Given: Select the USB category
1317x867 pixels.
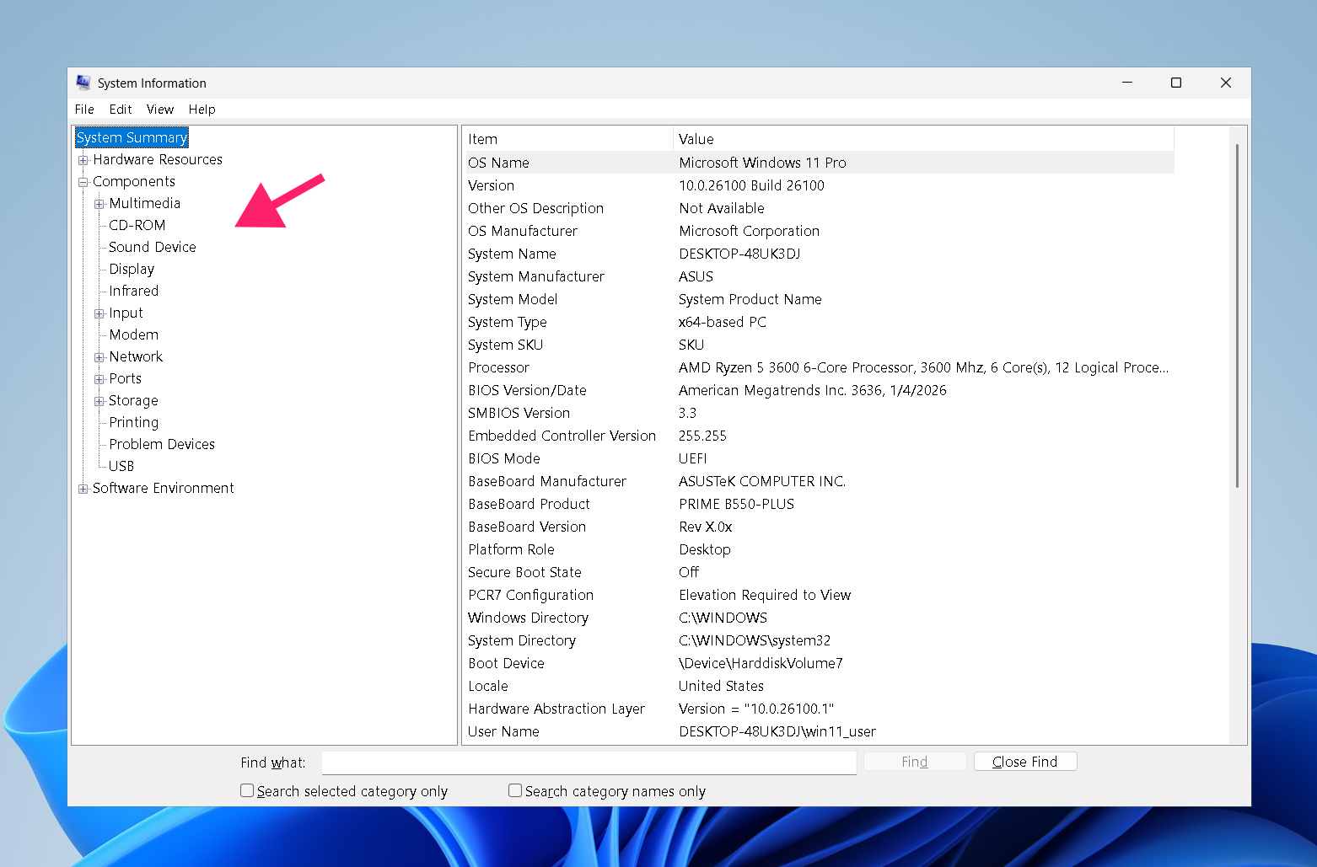Looking at the screenshot, I should 121,466.
